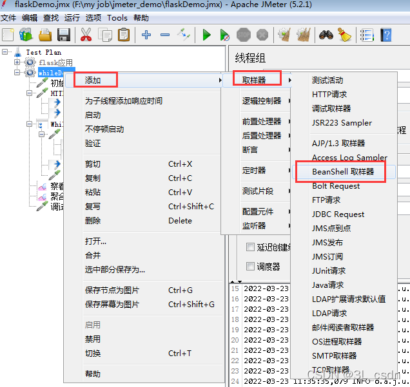The width and height of the screenshot is (410, 387).
Task: Select the flask应用 thread group gear icon
Action: pos(30,62)
